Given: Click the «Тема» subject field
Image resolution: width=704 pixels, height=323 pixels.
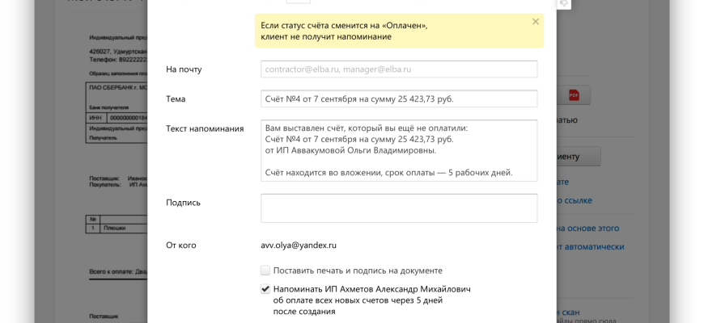Looking at the screenshot, I should pos(399,99).
